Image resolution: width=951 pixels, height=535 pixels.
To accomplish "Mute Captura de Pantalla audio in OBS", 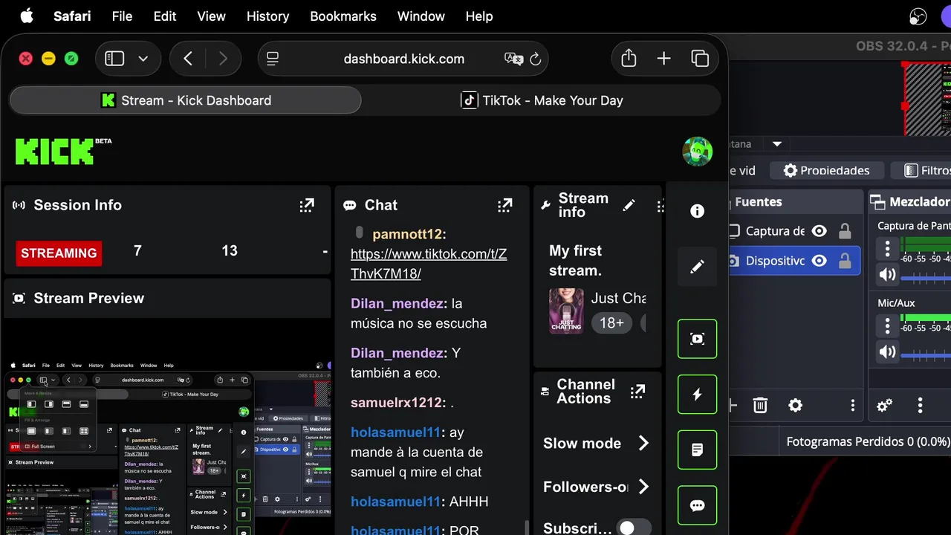I will [x=887, y=275].
